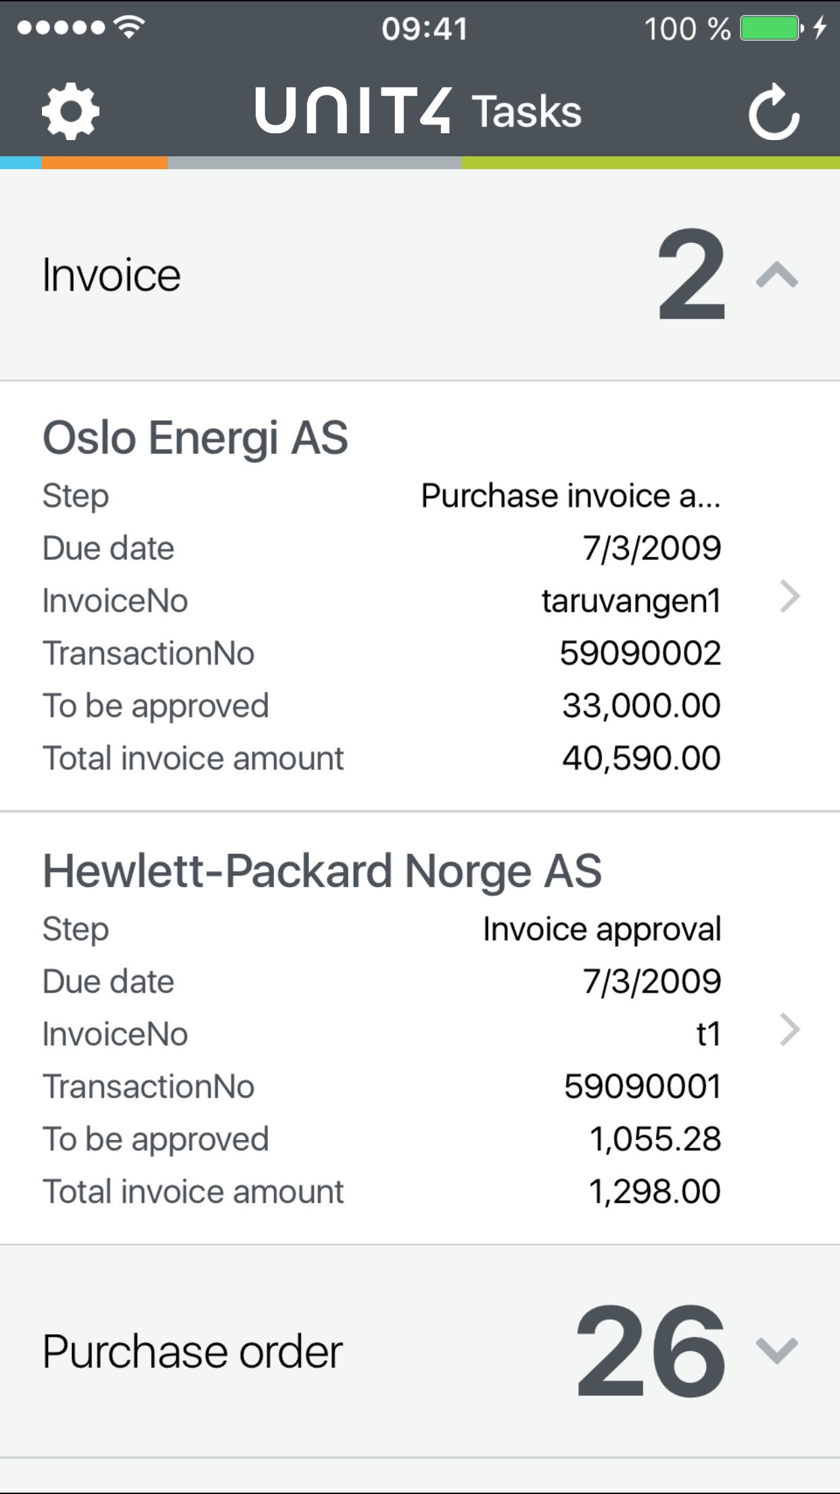Tap the battery indicator icon
This screenshot has height=1494, width=840.
771,28
